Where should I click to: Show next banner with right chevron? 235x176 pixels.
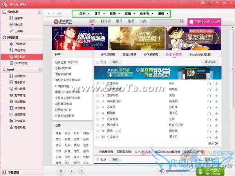pos(217,38)
